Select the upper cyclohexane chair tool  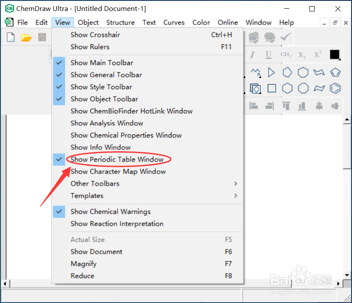[319, 72]
